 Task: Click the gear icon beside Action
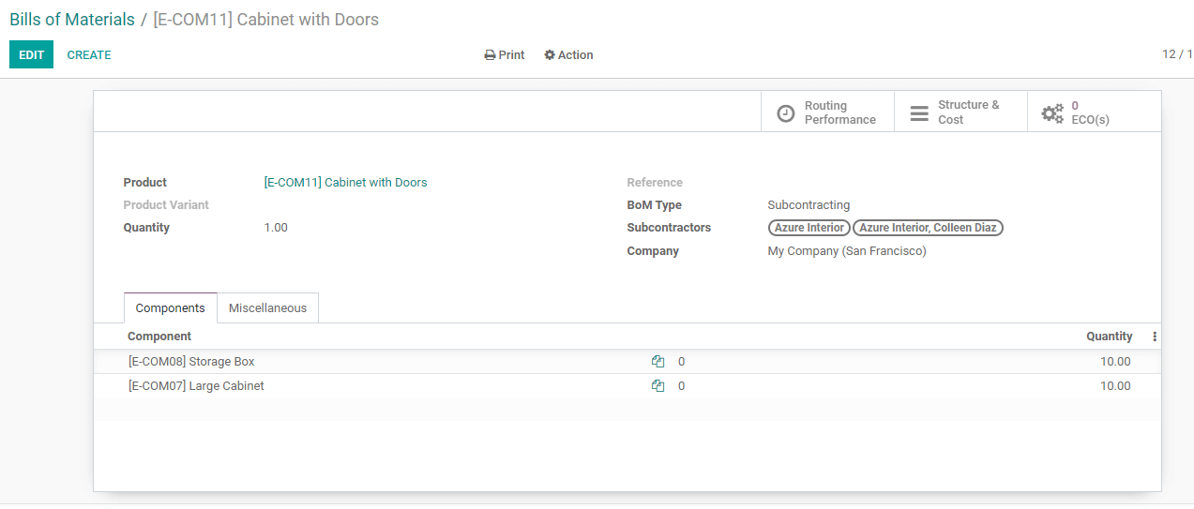[x=550, y=55]
